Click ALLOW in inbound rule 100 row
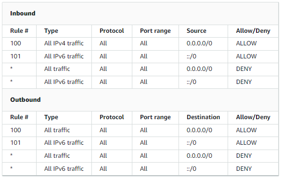The height and width of the screenshot is (179, 282). (246, 43)
